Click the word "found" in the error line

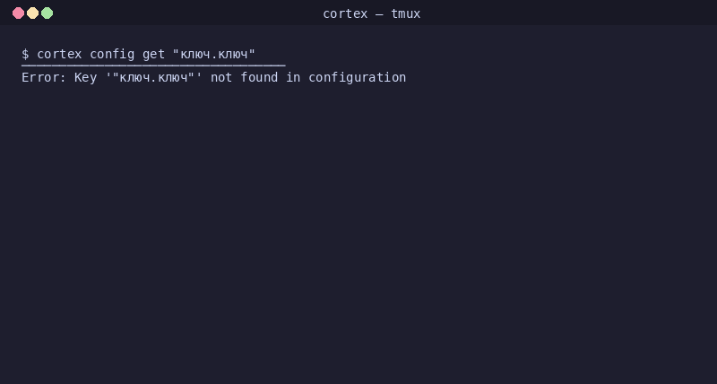259,77
